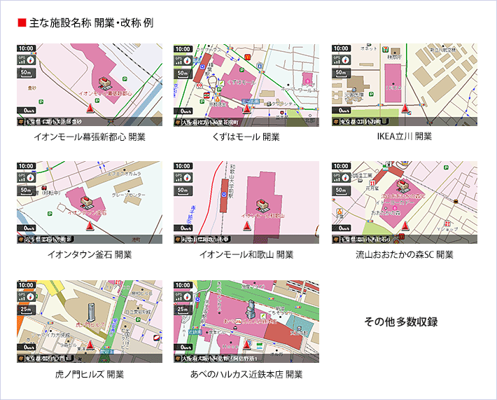Open the イオンモール幕張新都心 map thumbnail
497x400 pixels.
tap(90, 85)
